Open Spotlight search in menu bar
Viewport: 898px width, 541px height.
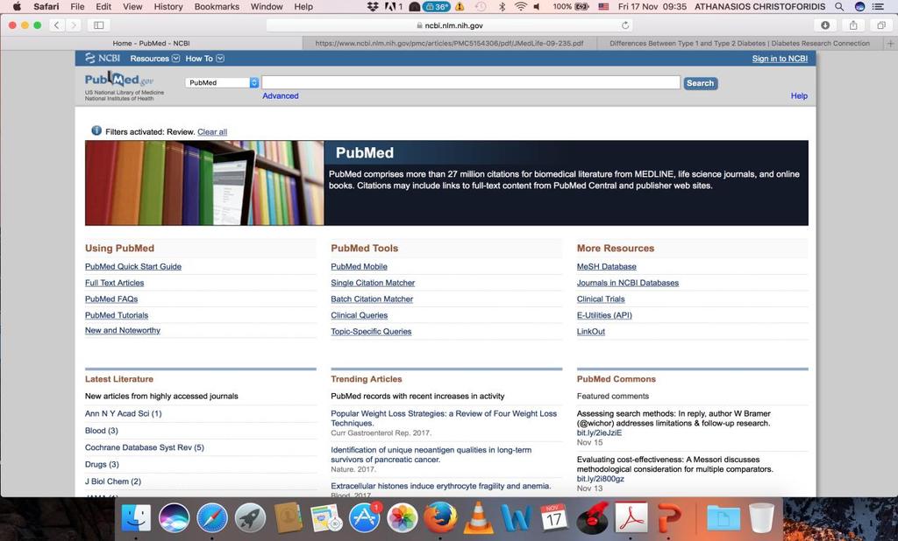pyautogui.click(x=839, y=7)
